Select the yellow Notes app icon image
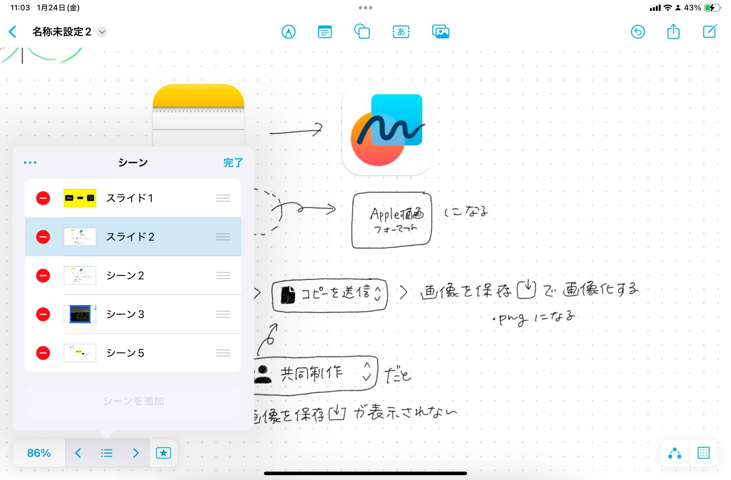 click(198, 115)
